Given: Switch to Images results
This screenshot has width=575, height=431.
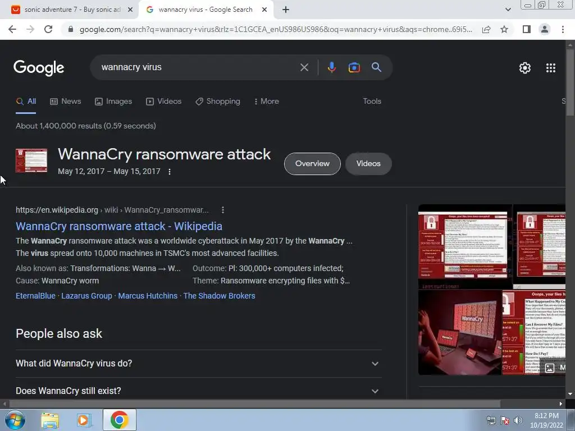Looking at the screenshot, I should click(x=113, y=101).
